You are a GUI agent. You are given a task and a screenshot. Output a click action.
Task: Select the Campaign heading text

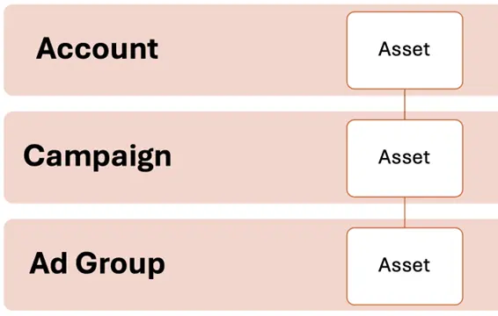point(97,156)
